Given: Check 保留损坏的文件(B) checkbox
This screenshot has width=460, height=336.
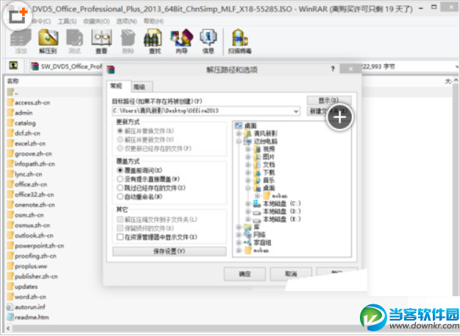Looking at the screenshot, I should 120,228.
